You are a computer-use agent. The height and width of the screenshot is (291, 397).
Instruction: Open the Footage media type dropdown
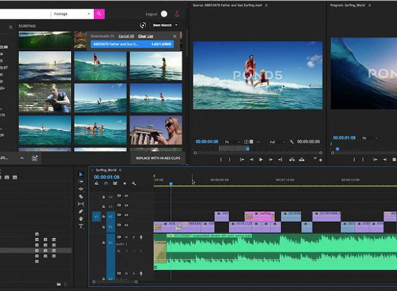coord(71,14)
